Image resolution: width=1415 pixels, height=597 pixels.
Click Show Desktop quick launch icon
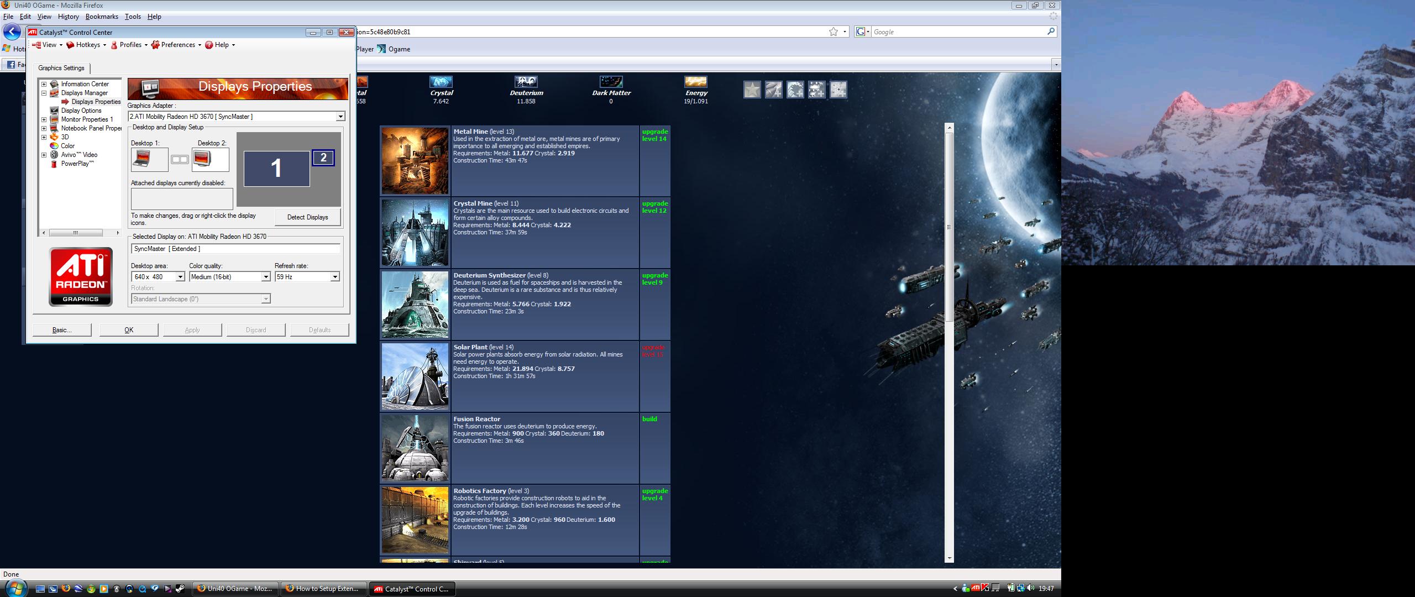click(x=40, y=589)
